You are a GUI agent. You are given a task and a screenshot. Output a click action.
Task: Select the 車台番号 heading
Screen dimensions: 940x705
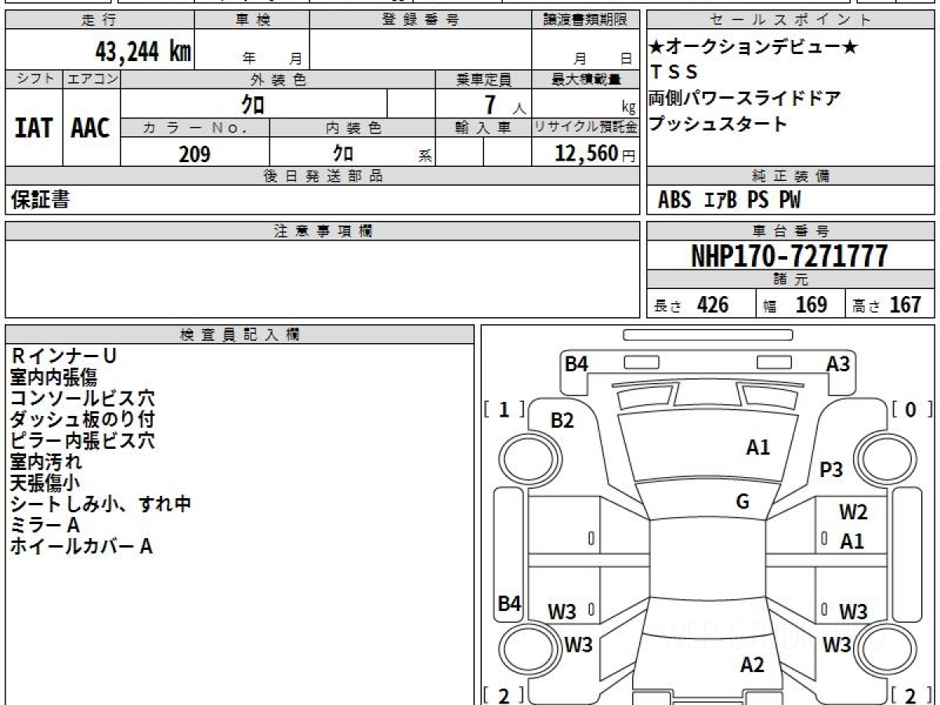791,231
